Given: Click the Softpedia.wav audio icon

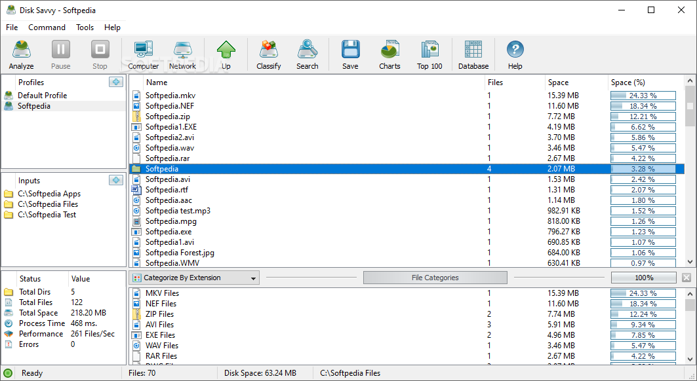Looking at the screenshot, I should pos(136,148).
